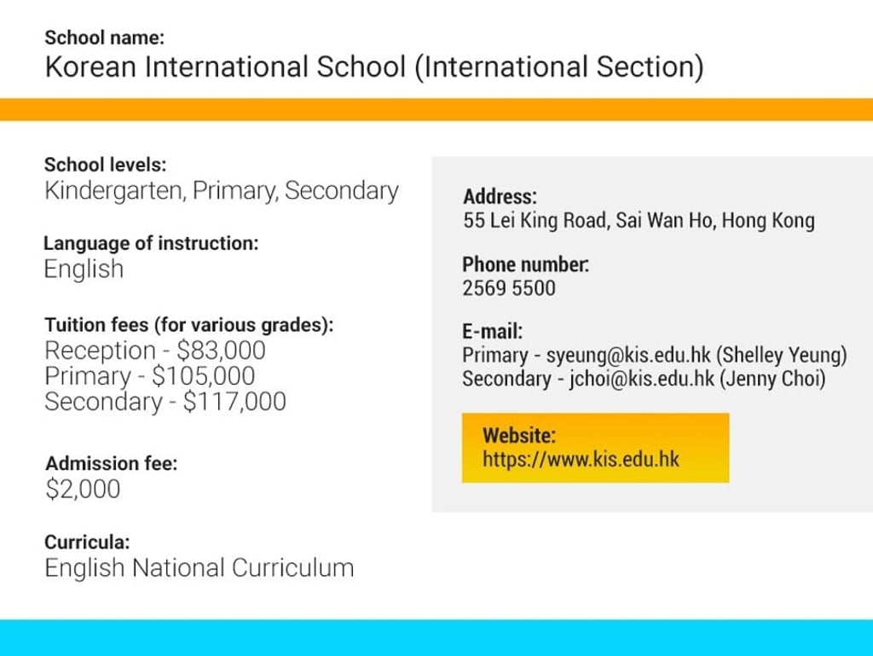This screenshot has width=873, height=656.
Task: Click the orange horizontal divider bar
Action: point(436,109)
